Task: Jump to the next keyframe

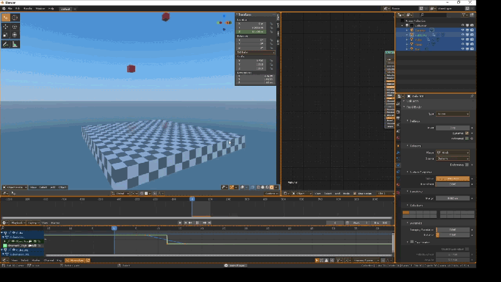Action: click(205, 223)
